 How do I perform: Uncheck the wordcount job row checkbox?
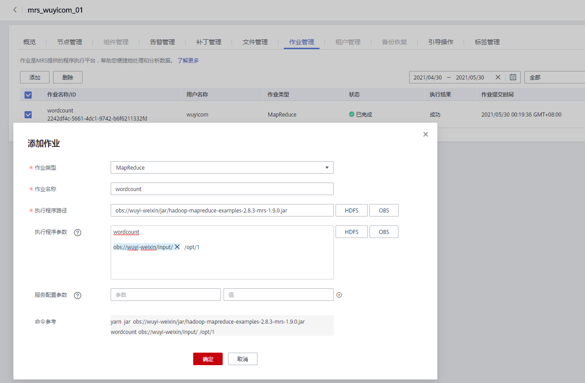click(28, 115)
